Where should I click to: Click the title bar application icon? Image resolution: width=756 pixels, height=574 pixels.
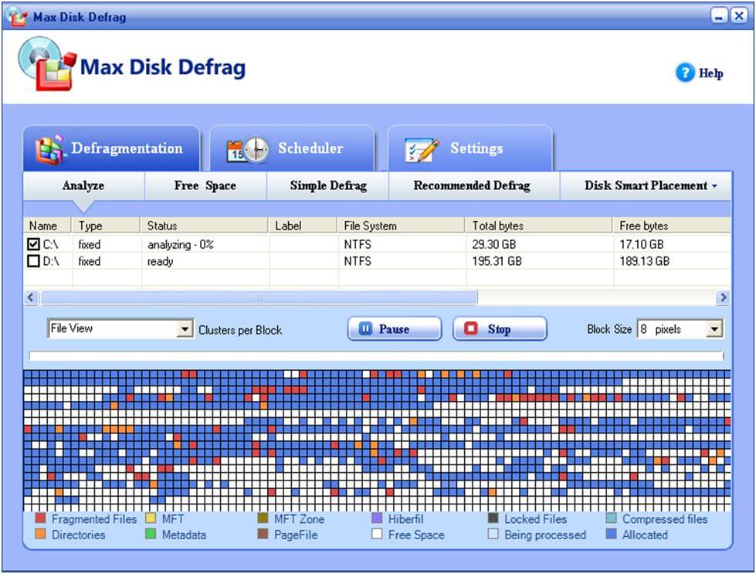click(17, 16)
